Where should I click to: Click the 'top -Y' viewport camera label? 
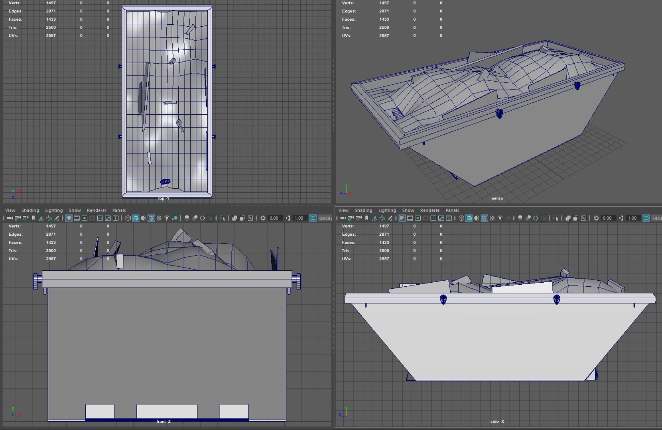pyautogui.click(x=164, y=198)
